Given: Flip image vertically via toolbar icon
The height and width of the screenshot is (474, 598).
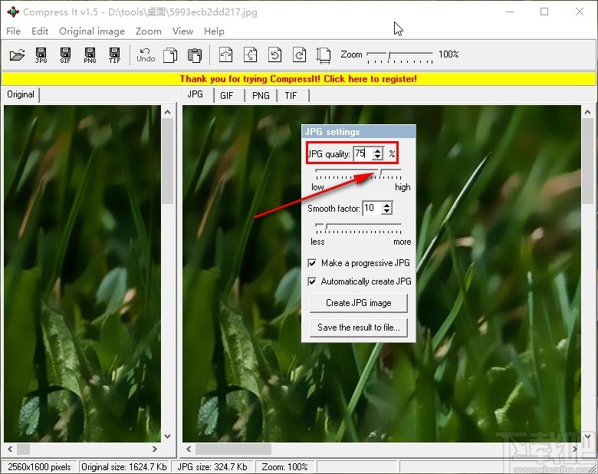Looking at the screenshot, I should 250,55.
